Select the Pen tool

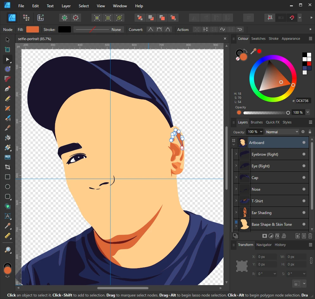(x=8, y=89)
